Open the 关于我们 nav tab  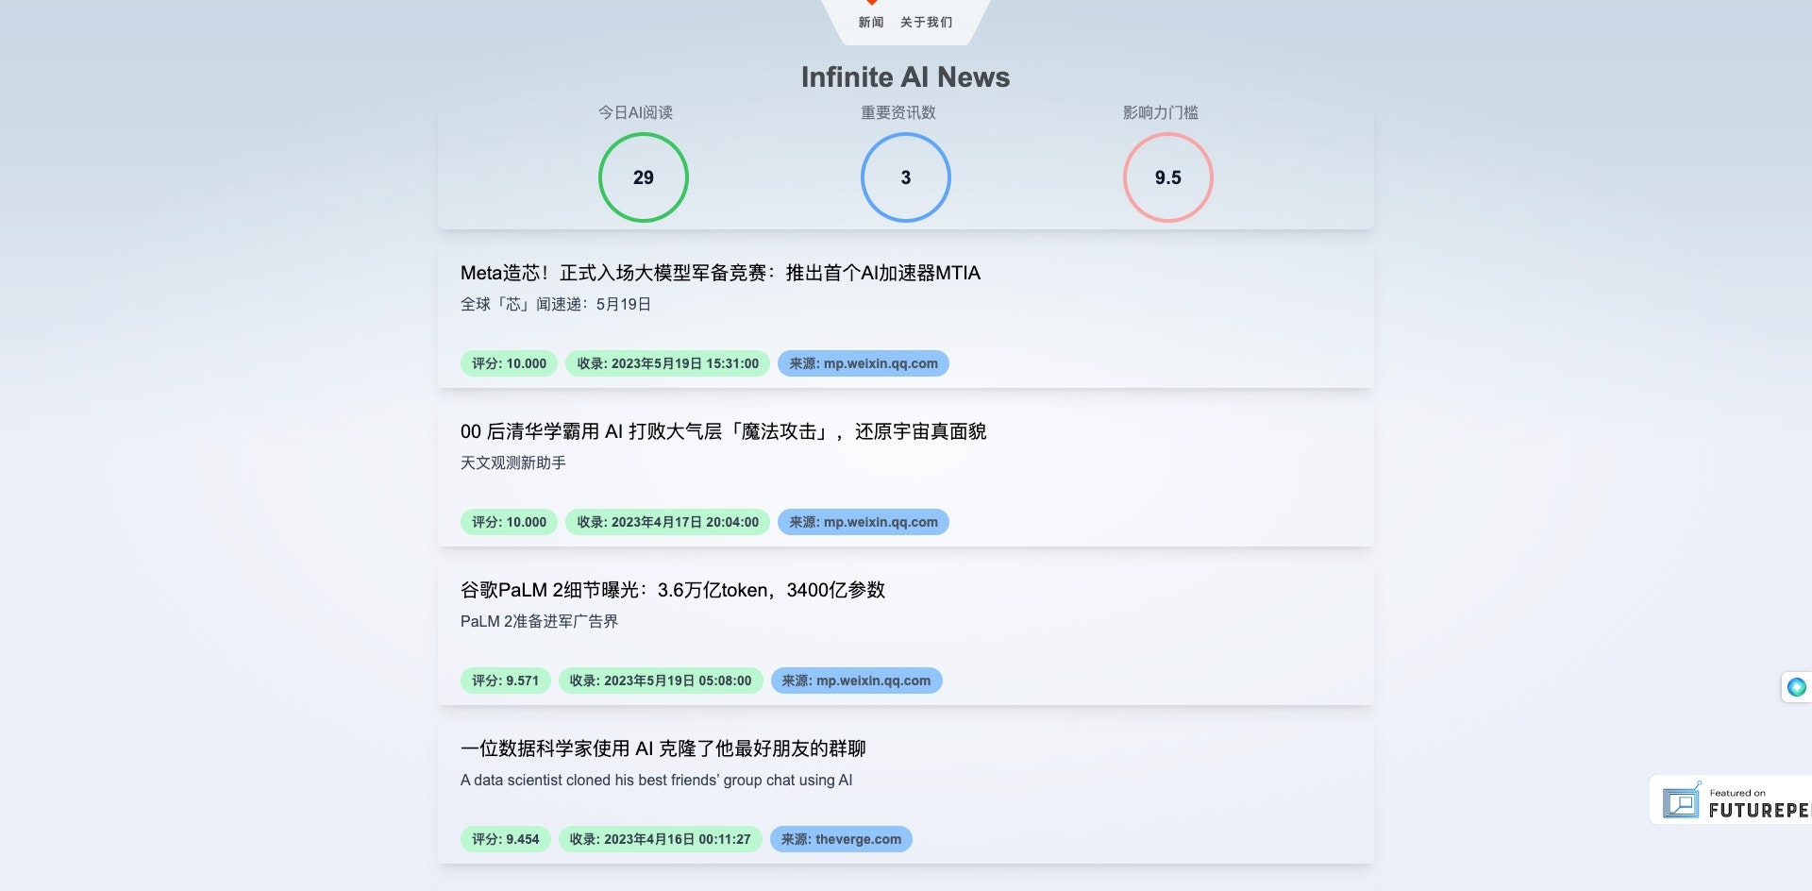pos(926,22)
